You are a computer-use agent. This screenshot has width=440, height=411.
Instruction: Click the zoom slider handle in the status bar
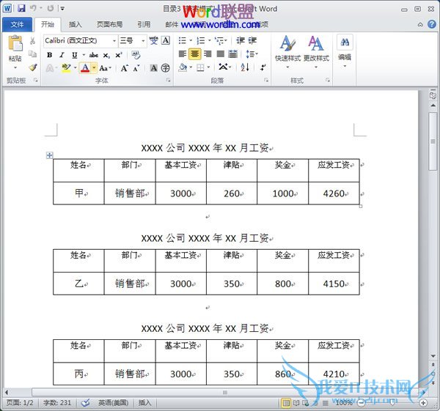click(x=392, y=403)
